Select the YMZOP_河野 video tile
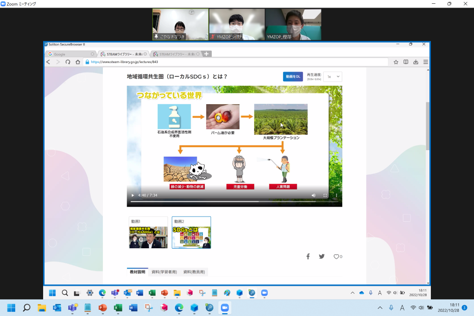The image size is (474, 316). click(237, 25)
